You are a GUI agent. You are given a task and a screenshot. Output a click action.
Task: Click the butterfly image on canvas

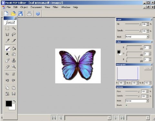(77, 66)
